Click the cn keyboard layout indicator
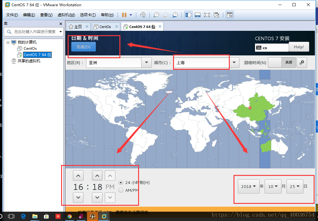 tap(272, 48)
